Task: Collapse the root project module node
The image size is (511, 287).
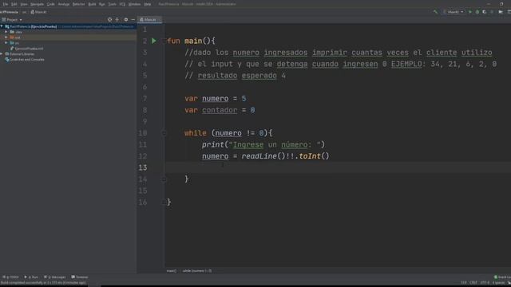Action: tap(2, 26)
